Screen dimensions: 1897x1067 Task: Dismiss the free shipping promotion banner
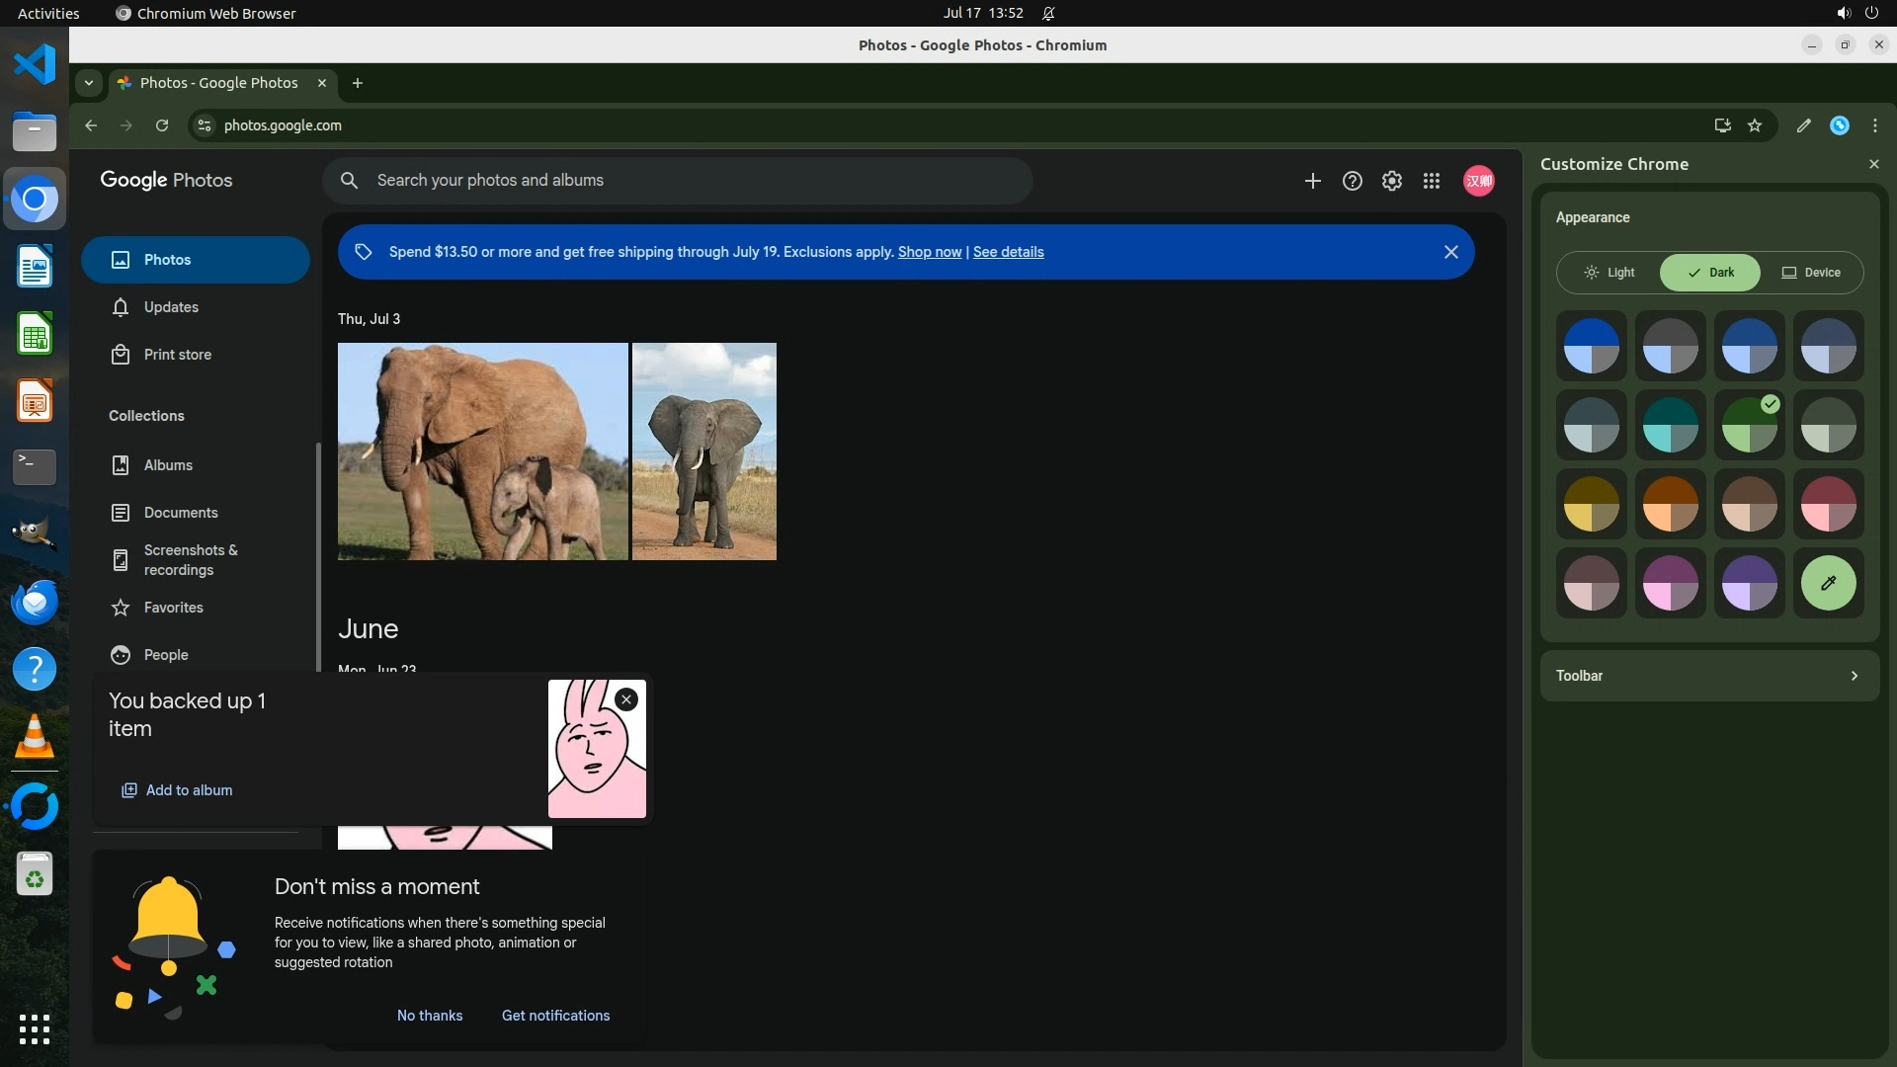click(1450, 252)
